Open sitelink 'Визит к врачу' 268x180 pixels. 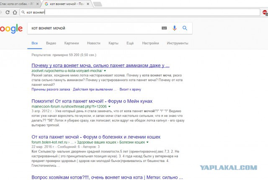[x=130, y=89]
